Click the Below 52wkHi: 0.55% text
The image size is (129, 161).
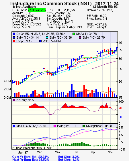[27, 24]
